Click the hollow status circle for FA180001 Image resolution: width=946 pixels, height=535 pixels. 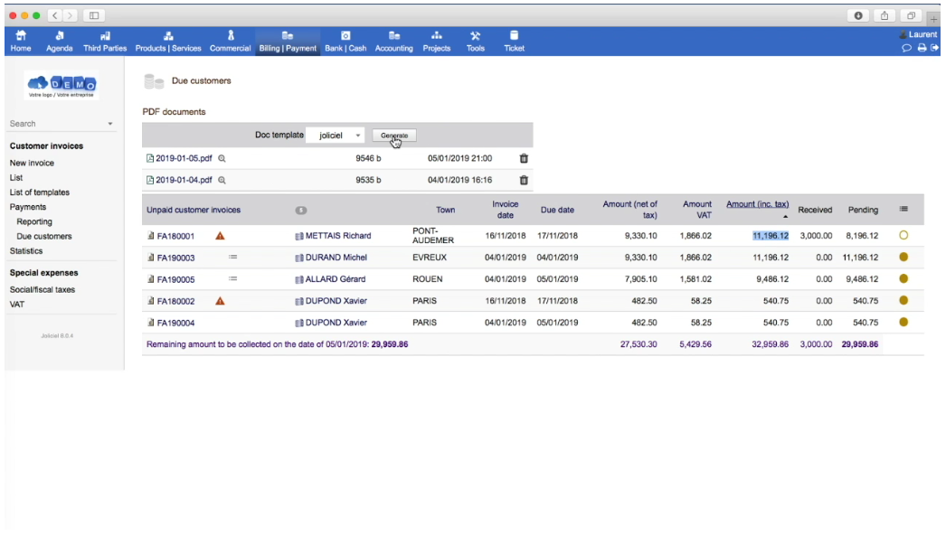903,235
